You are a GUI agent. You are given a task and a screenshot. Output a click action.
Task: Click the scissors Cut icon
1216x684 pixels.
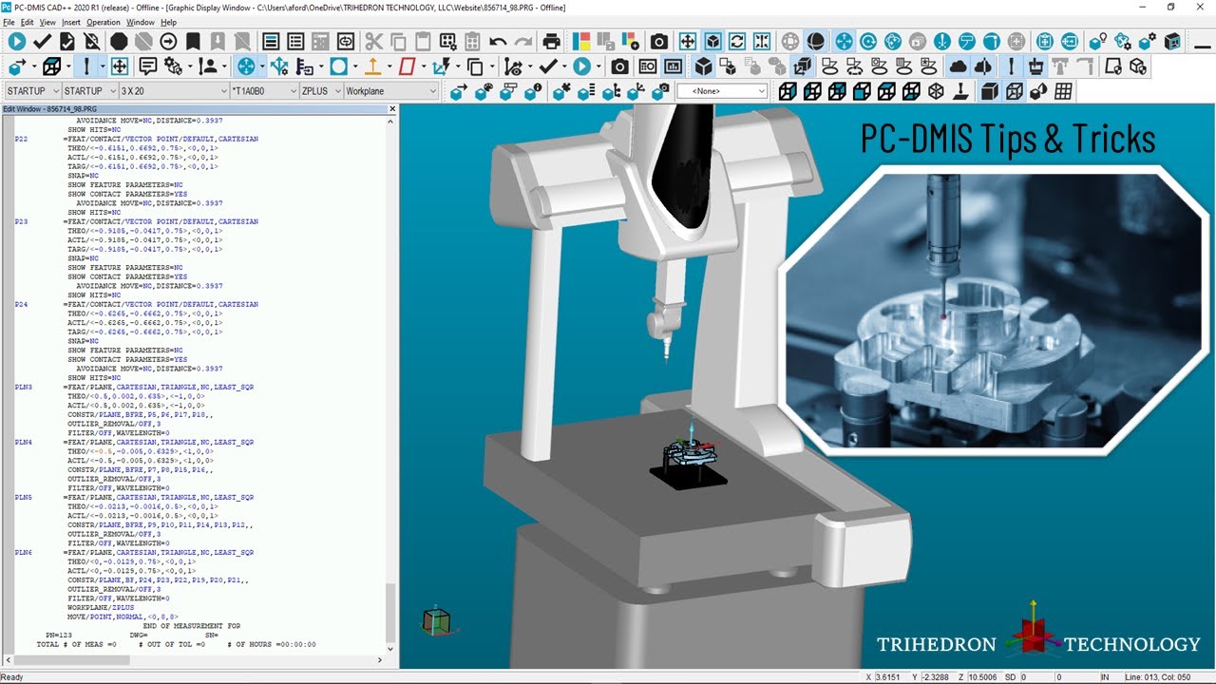click(373, 42)
